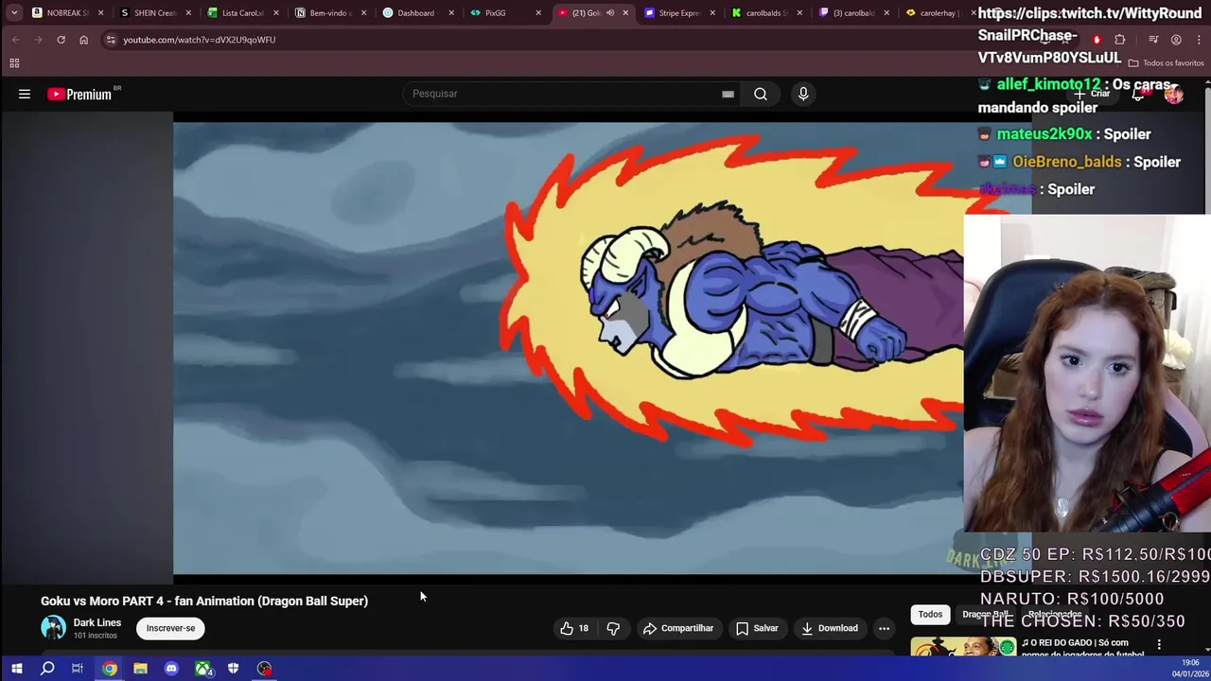The height and width of the screenshot is (681, 1211).
Task: Open Dark Lines channel avatar
Action: pyautogui.click(x=54, y=628)
